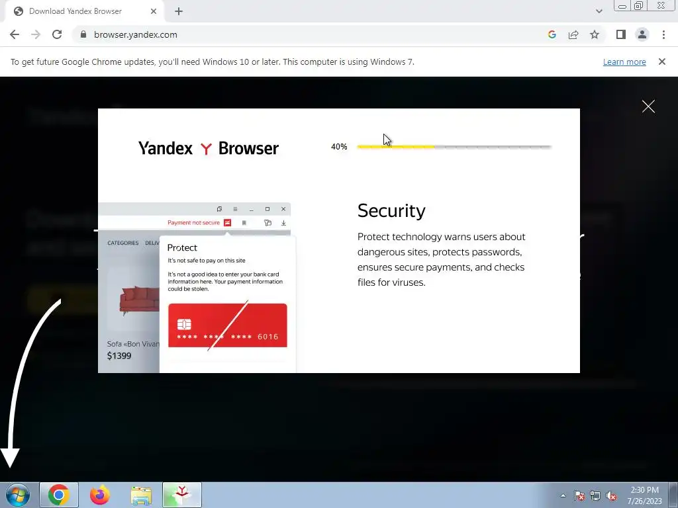Click the hamburger menu in mockup window

pyautogui.click(x=235, y=209)
